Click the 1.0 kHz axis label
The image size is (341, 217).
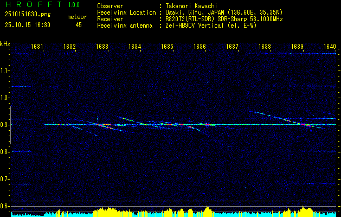(4, 98)
